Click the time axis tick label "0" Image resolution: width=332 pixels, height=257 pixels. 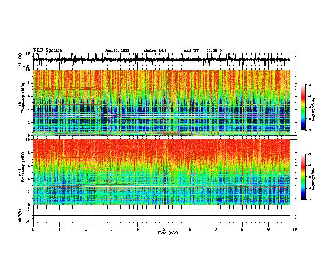click(33, 229)
